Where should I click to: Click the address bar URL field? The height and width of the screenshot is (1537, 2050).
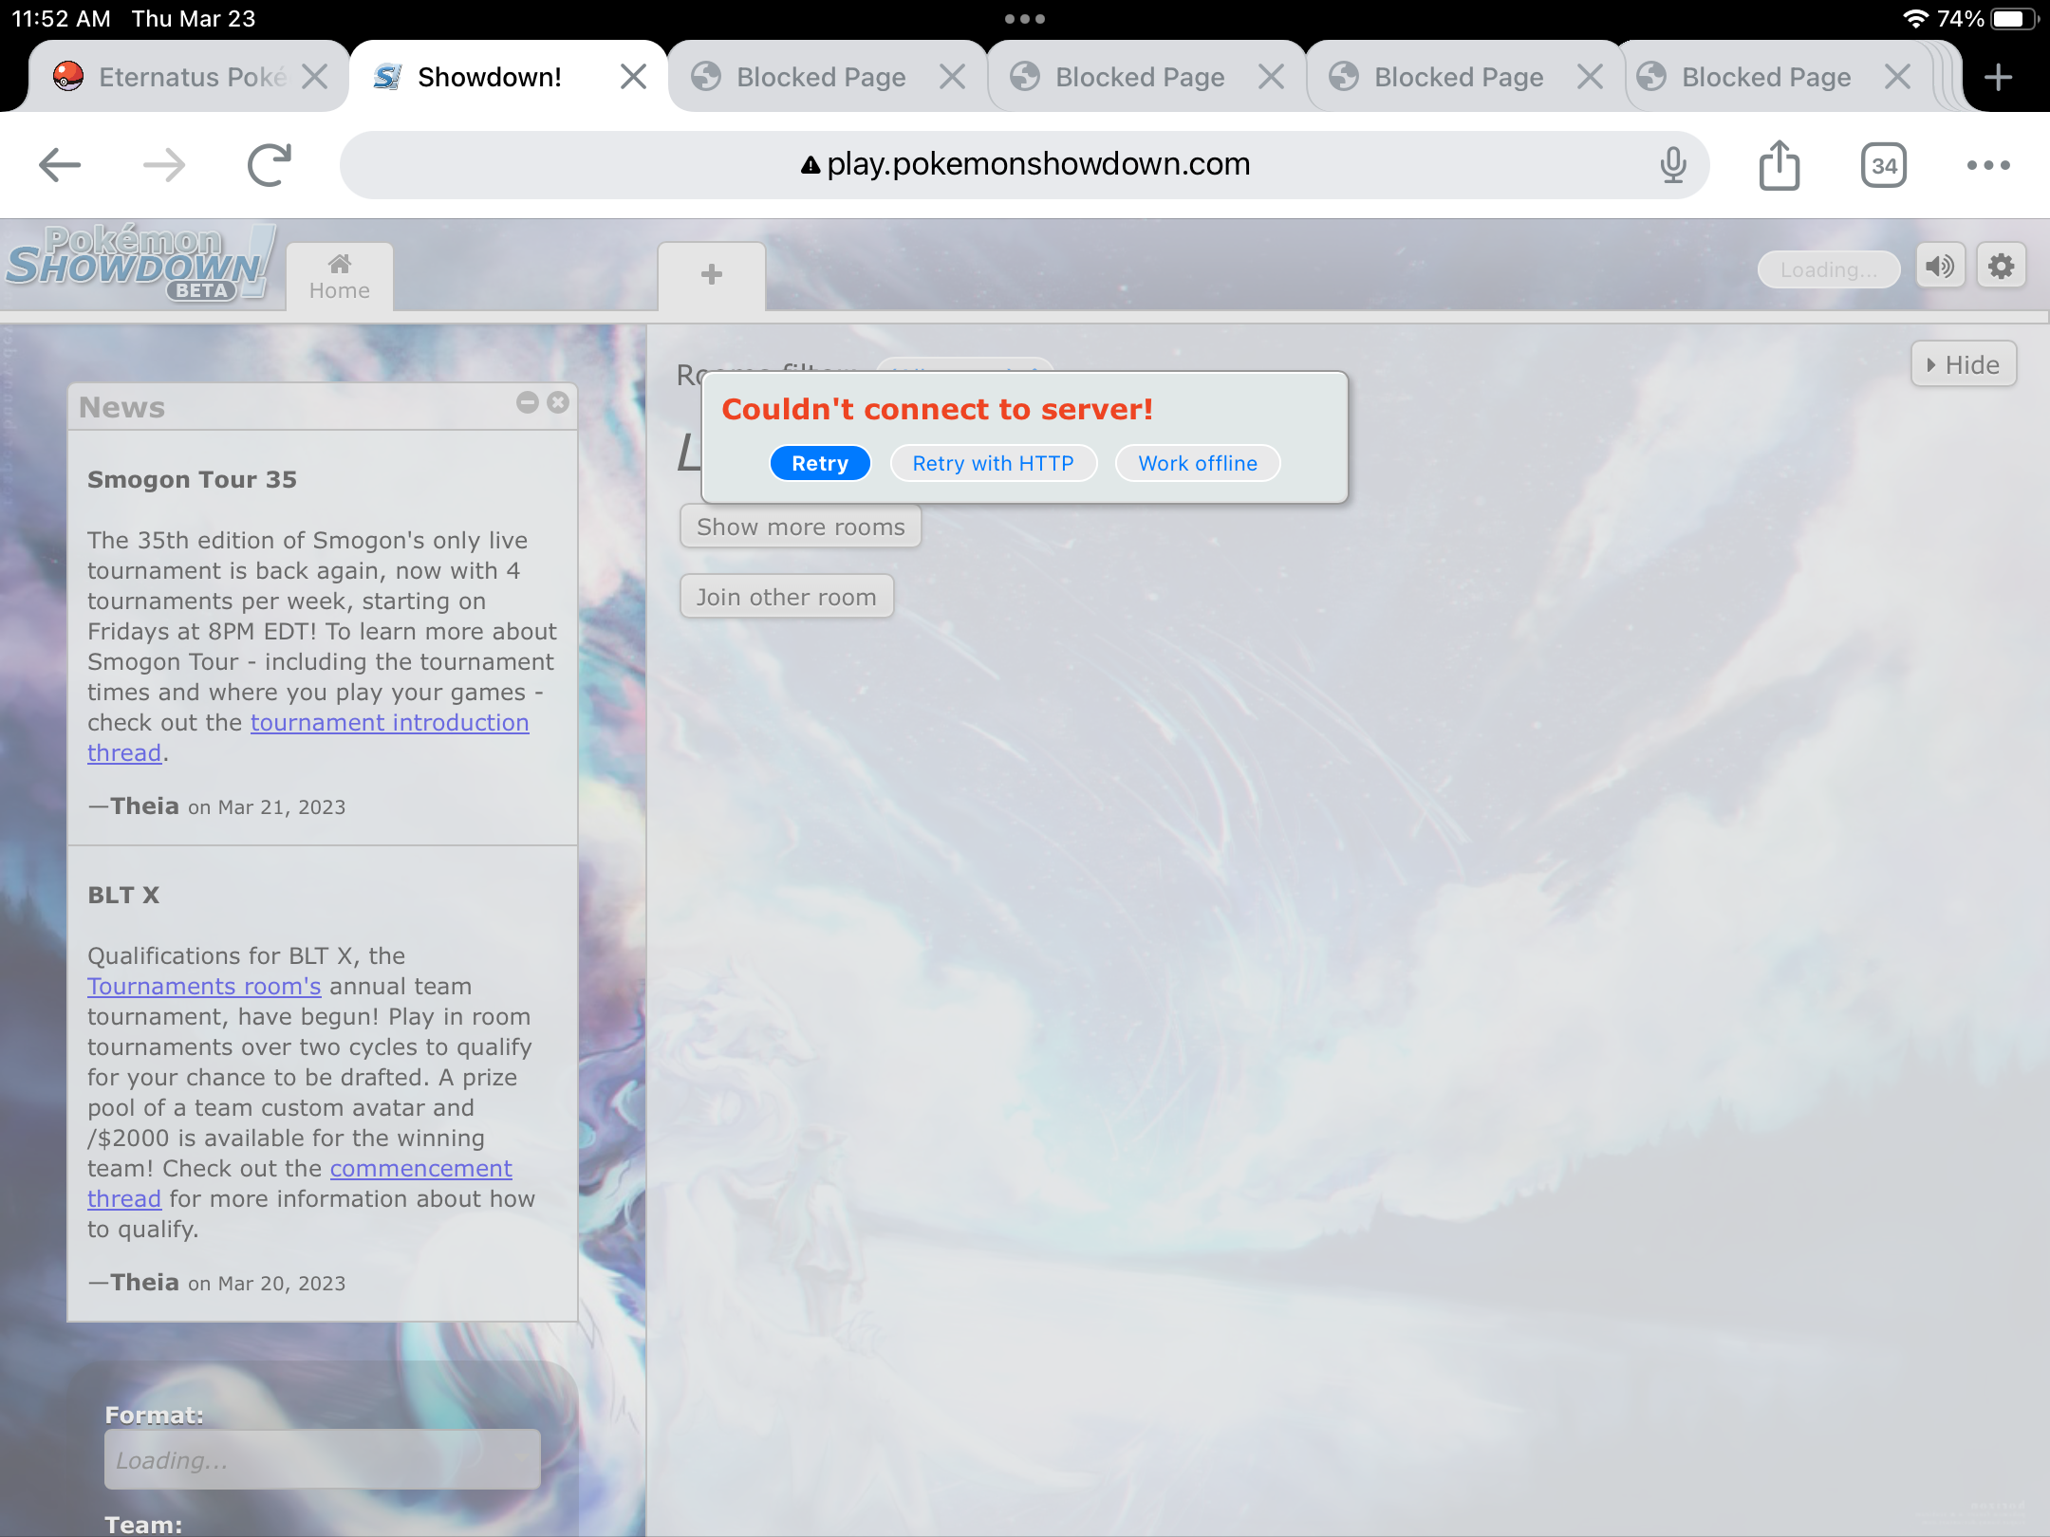[1025, 165]
